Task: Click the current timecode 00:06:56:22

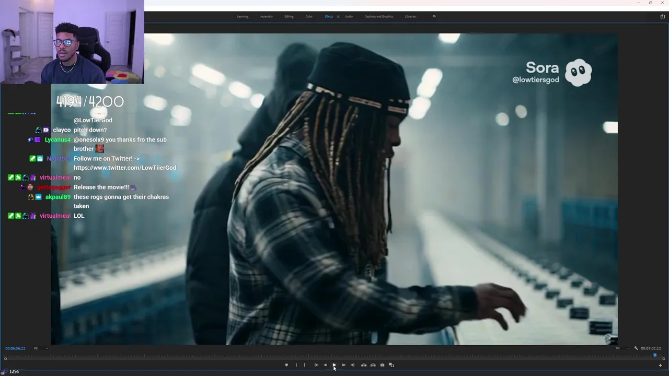Action: point(15,348)
